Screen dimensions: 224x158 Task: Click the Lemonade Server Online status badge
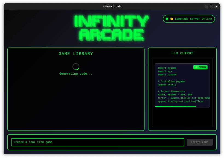[x=189, y=19]
